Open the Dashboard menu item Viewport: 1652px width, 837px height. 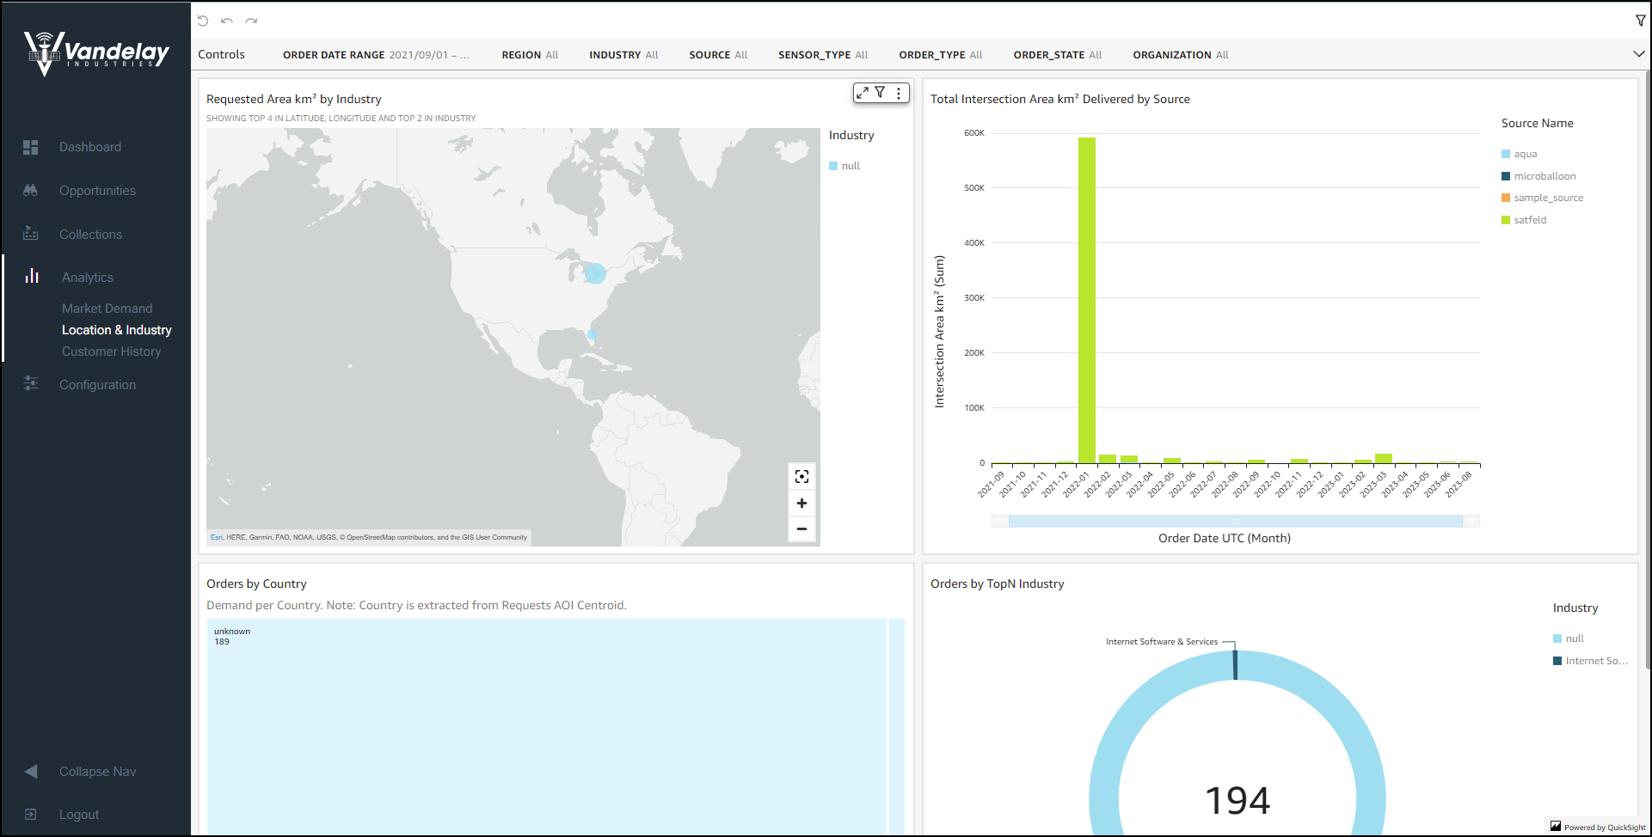click(90, 147)
